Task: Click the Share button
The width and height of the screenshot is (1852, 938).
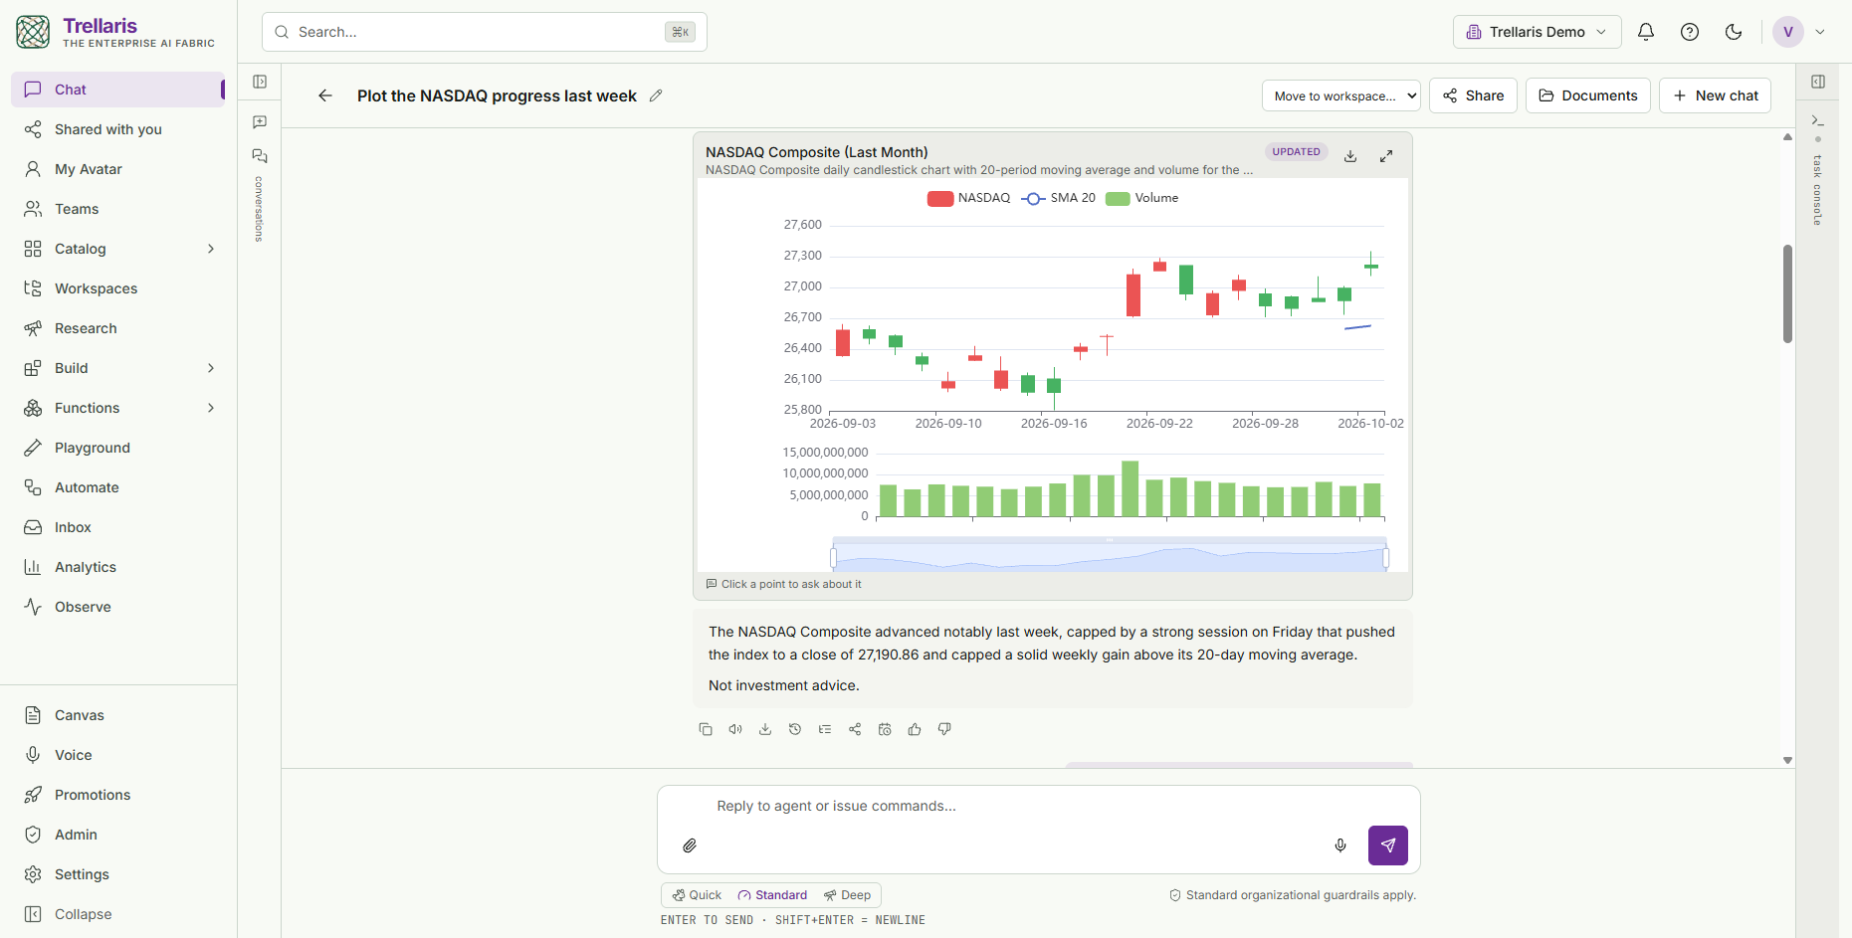Action: point(1473,95)
